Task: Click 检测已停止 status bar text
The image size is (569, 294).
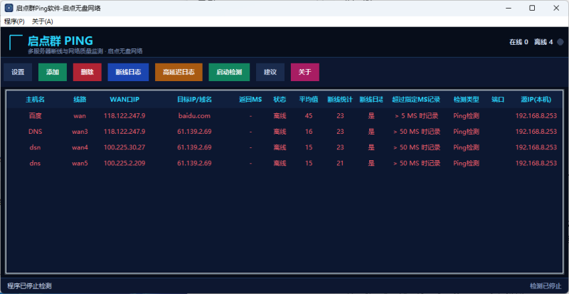Action: [546, 286]
